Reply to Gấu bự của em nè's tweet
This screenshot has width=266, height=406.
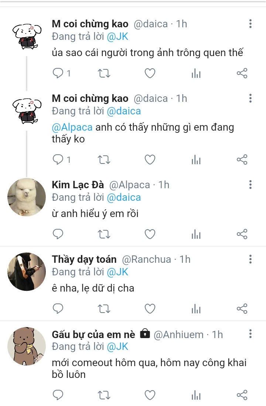pos(58,395)
